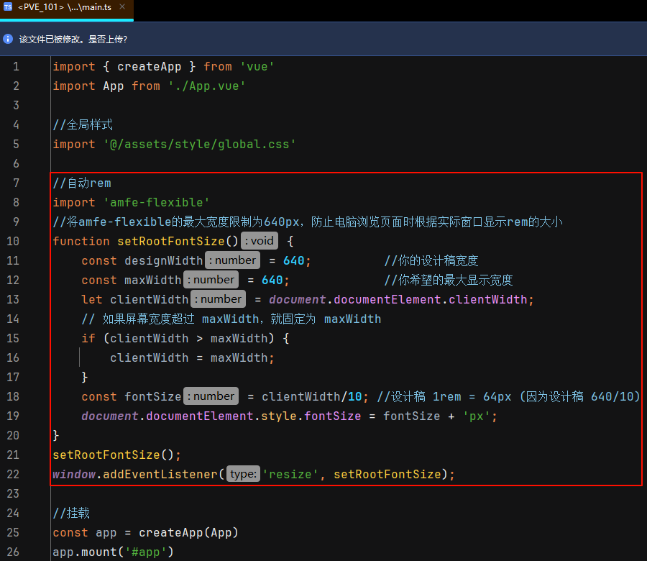This screenshot has height=561, width=647.
Task: Click the ': number' hint after designWidth
Action: tap(232, 260)
